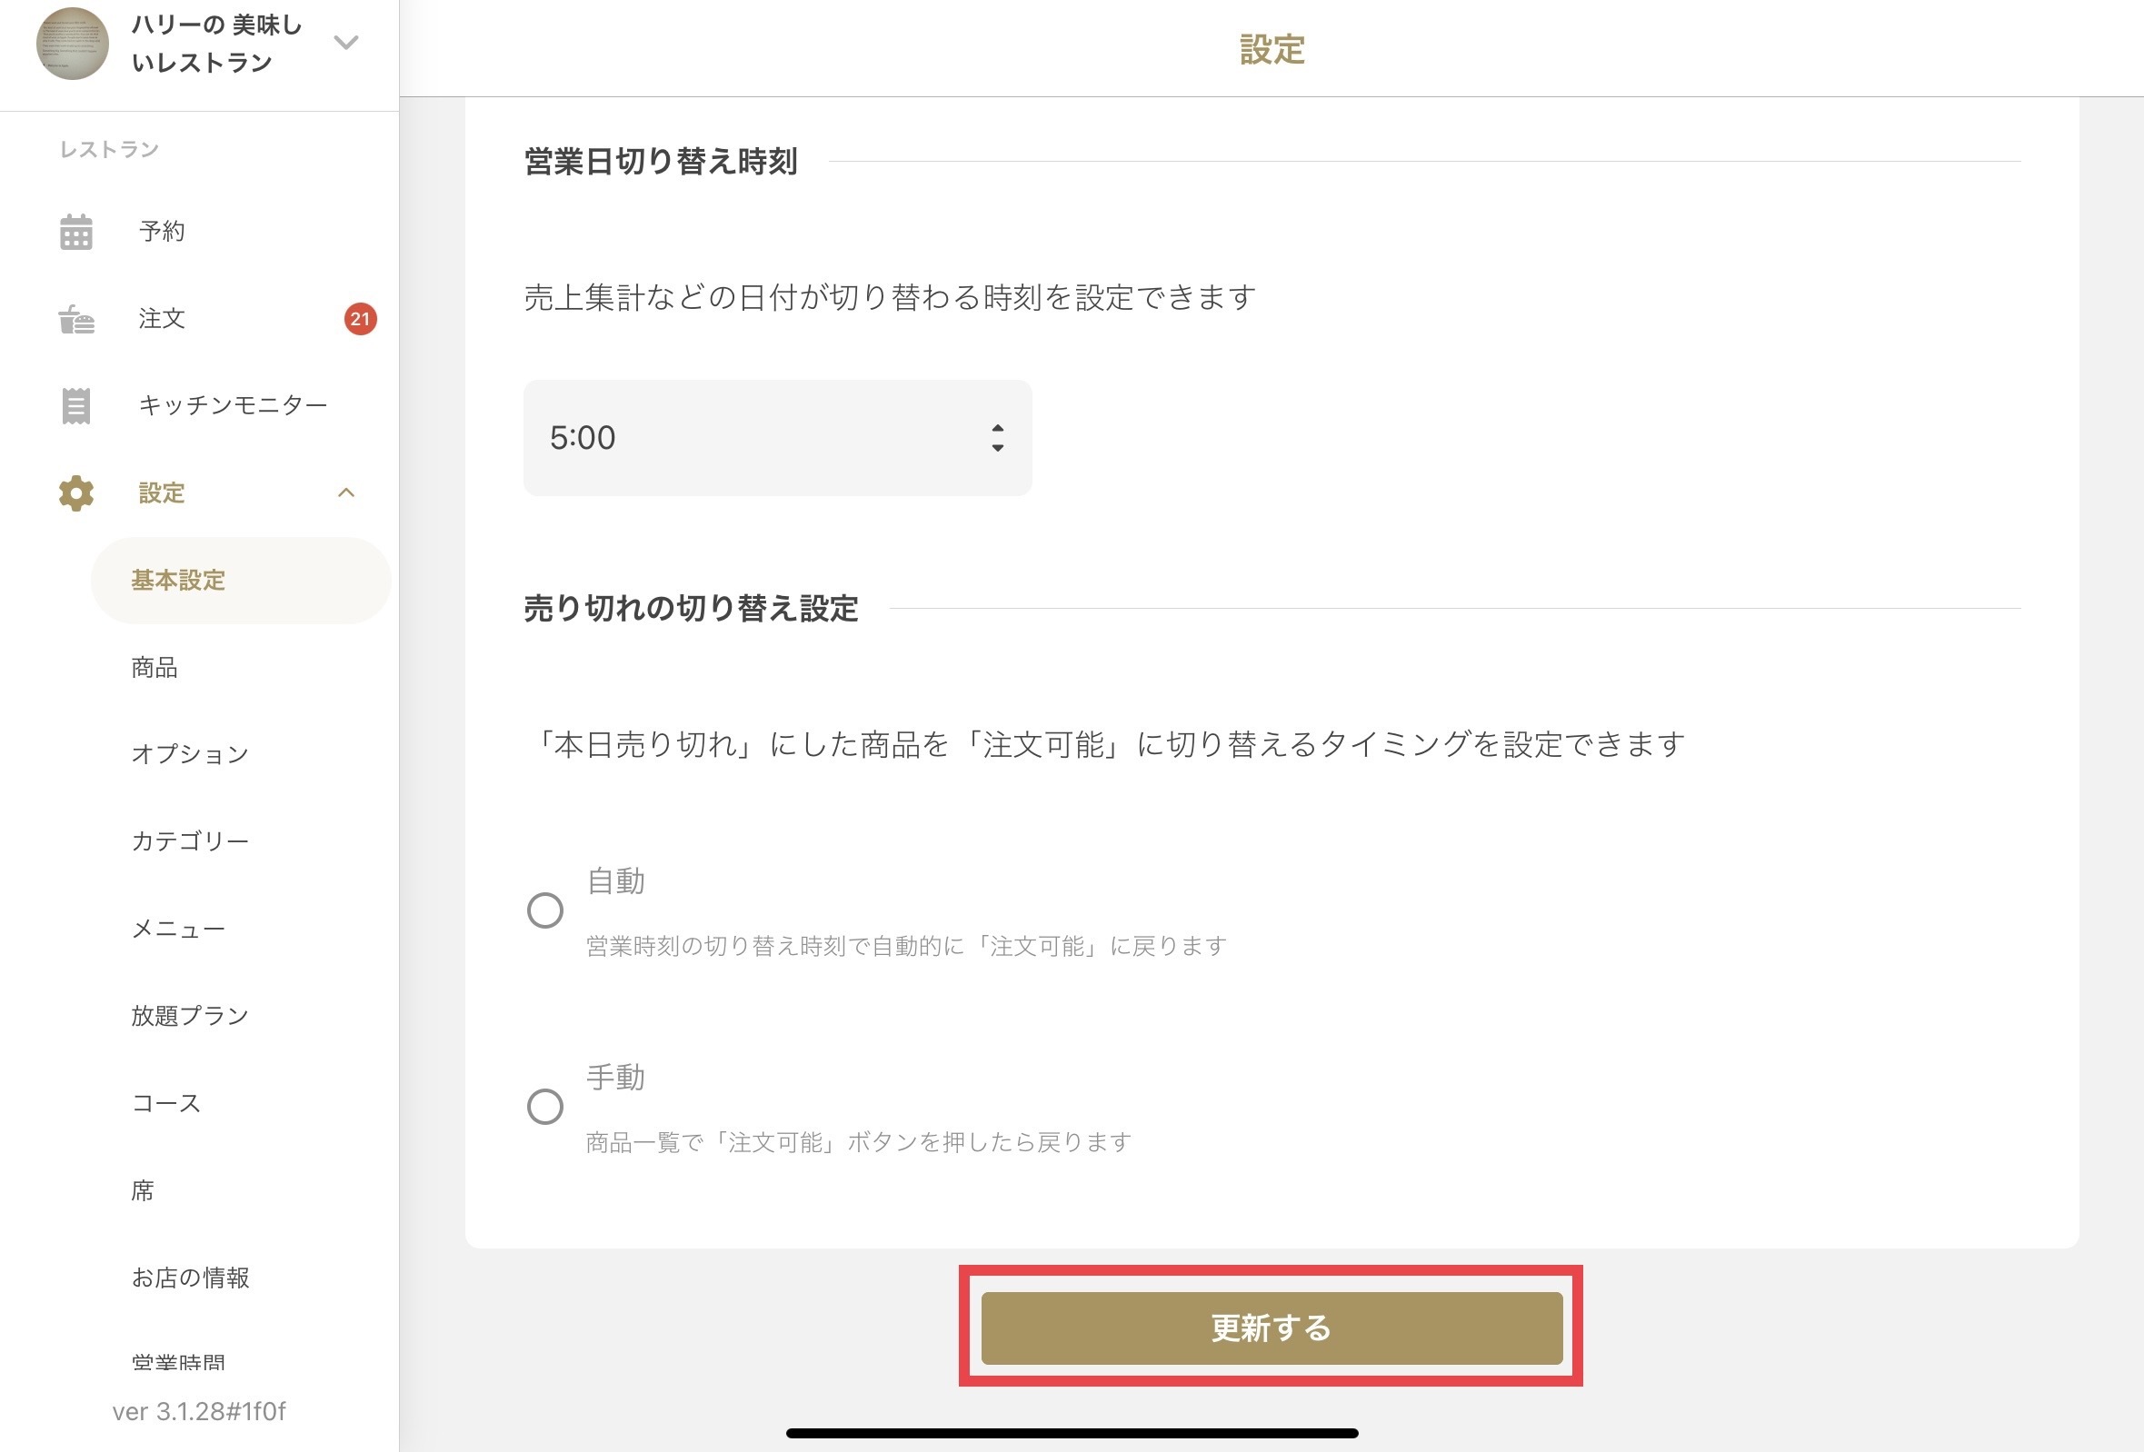
Task: Go to カテゴリー settings
Action: [190, 841]
